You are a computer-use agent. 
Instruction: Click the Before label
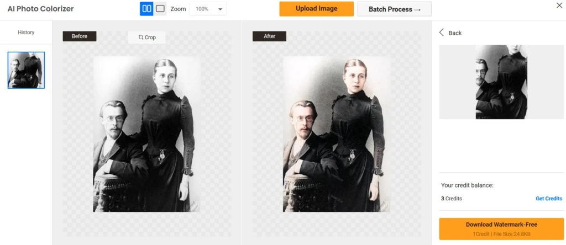(80, 36)
